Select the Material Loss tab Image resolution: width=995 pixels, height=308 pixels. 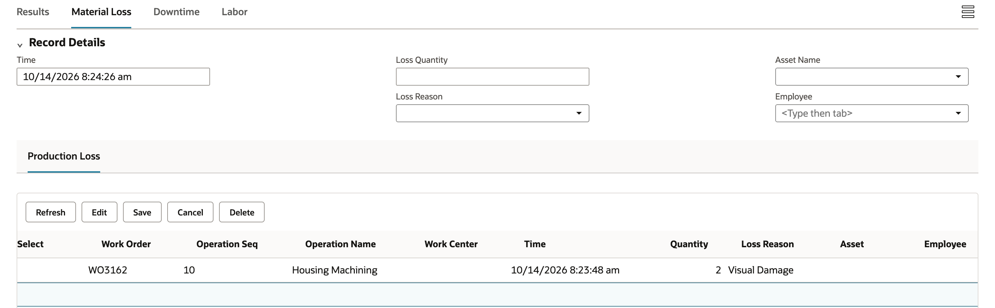click(101, 12)
